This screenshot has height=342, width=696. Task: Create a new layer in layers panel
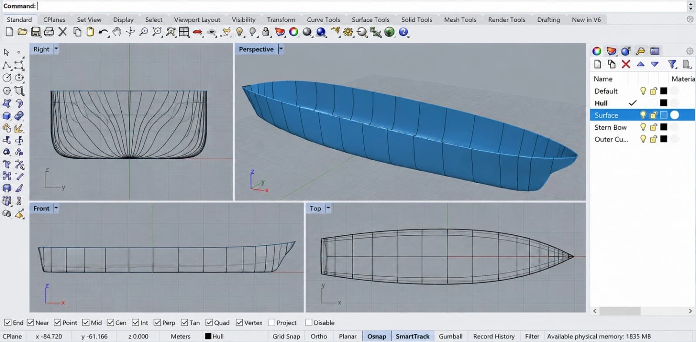tap(598, 64)
